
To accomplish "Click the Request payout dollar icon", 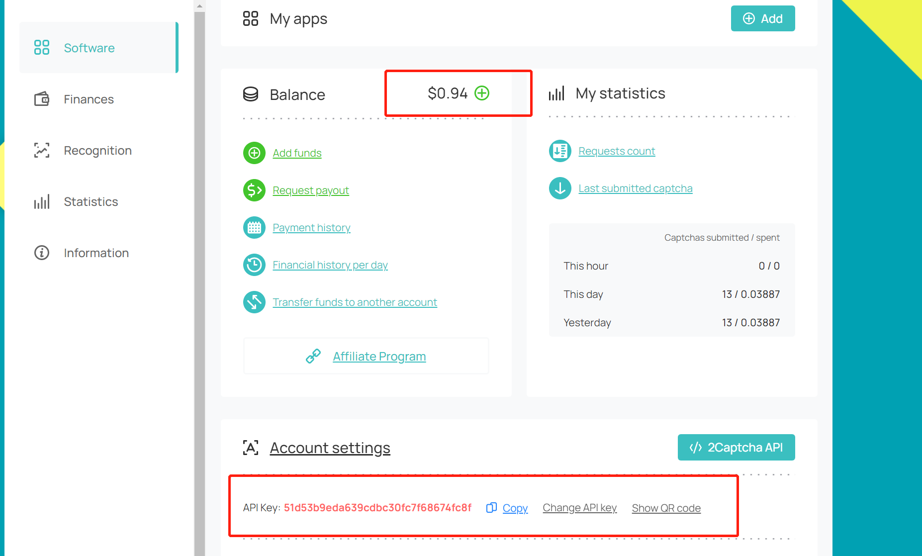I will tap(254, 190).
